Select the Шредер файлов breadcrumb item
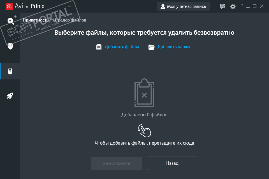 point(70,20)
